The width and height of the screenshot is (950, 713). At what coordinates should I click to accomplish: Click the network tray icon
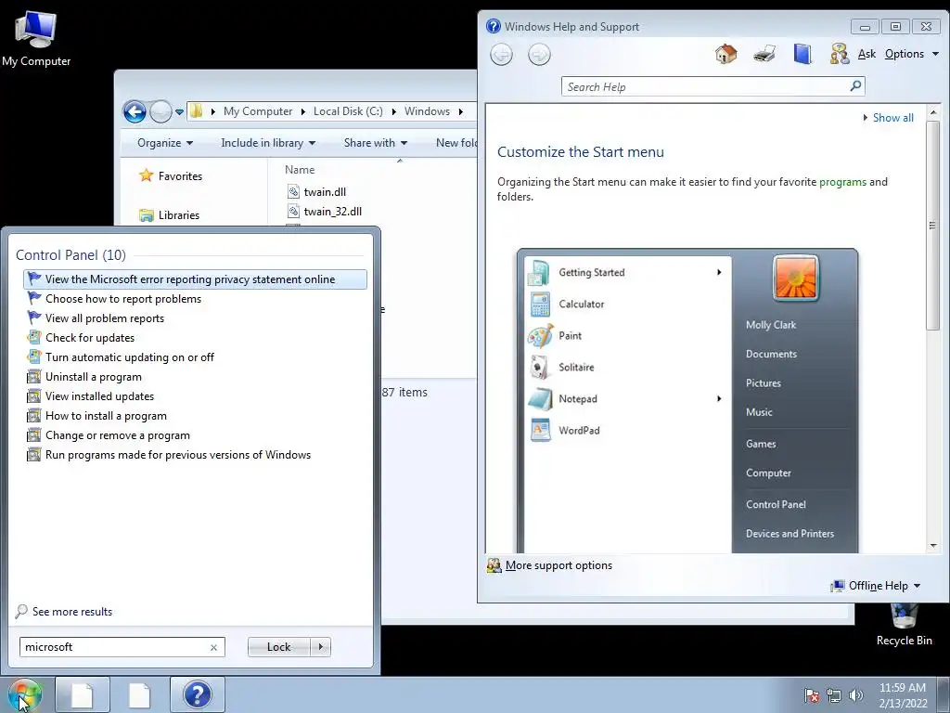click(x=834, y=695)
